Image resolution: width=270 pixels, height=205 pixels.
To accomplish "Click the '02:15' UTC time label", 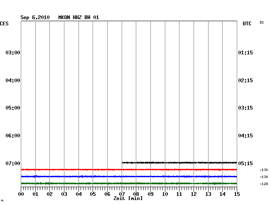I will coord(245,81).
